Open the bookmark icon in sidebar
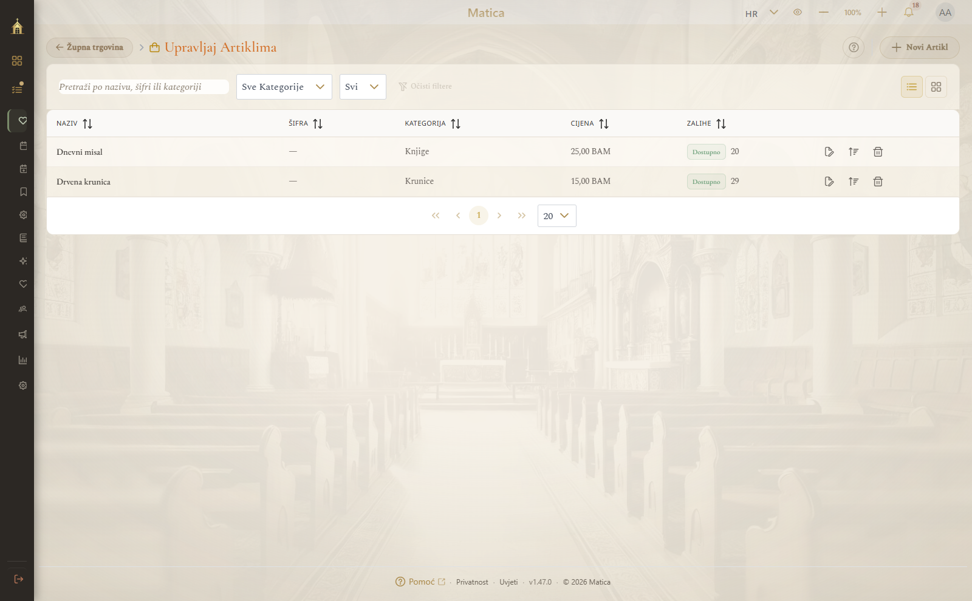The image size is (972, 601). [x=23, y=192]
